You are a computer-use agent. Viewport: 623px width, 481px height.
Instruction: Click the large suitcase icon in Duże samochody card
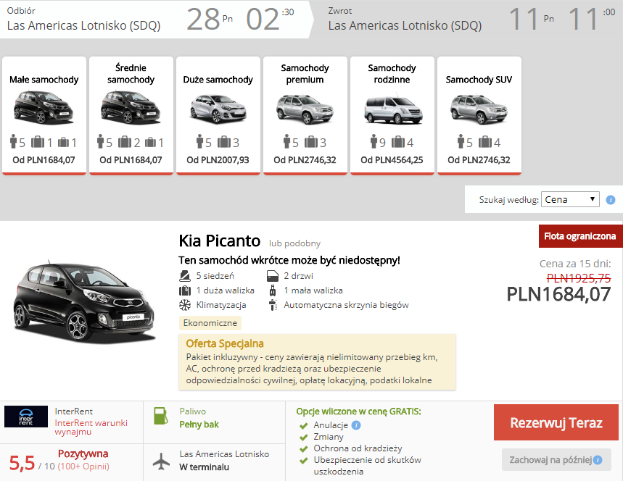223,142
